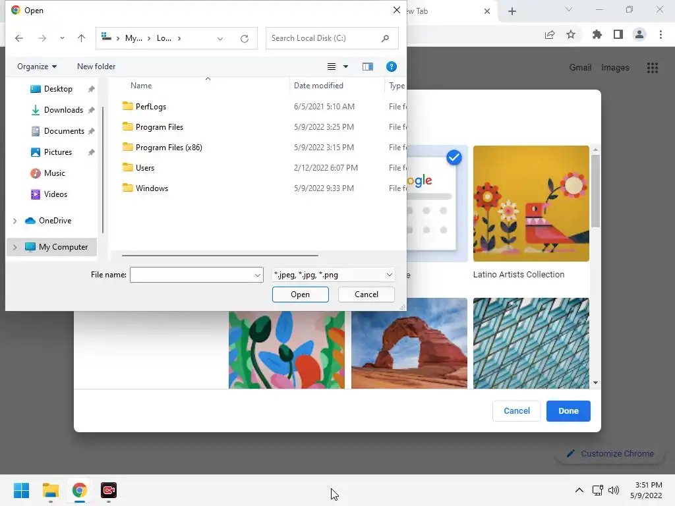Click the search magnifier icon
This screenshot has width=675, height=506.
point(385,38)
